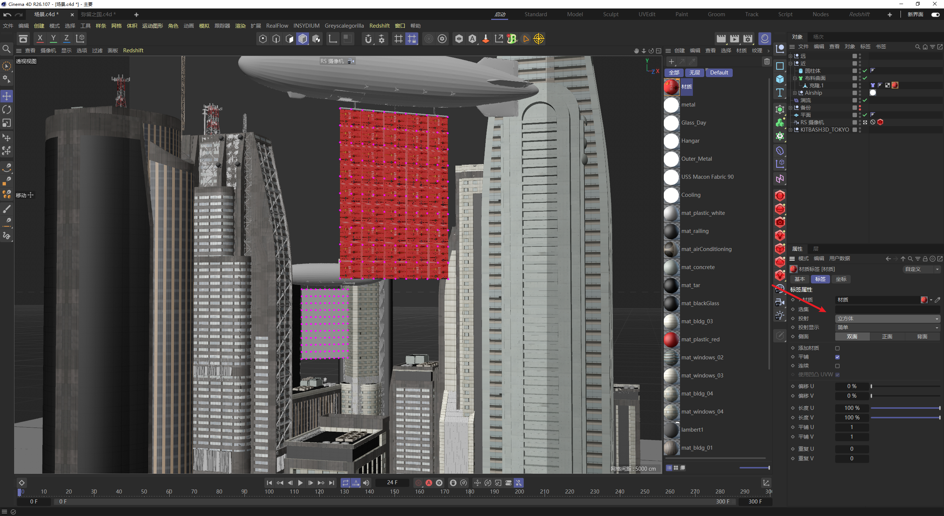
Task: Open the 投射显示 dropdown
Action: pos(888,328)
